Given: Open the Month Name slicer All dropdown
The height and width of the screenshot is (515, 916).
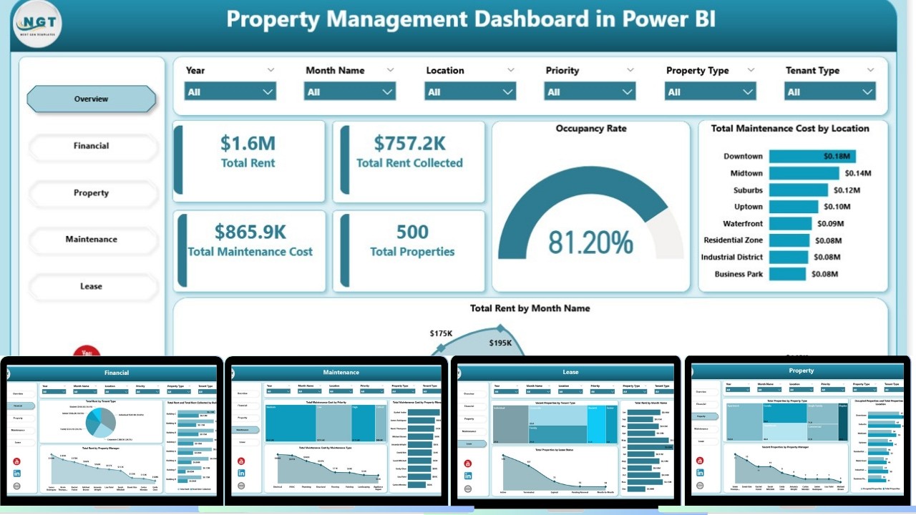Looking at the screenshot, I should click(351, 92).
